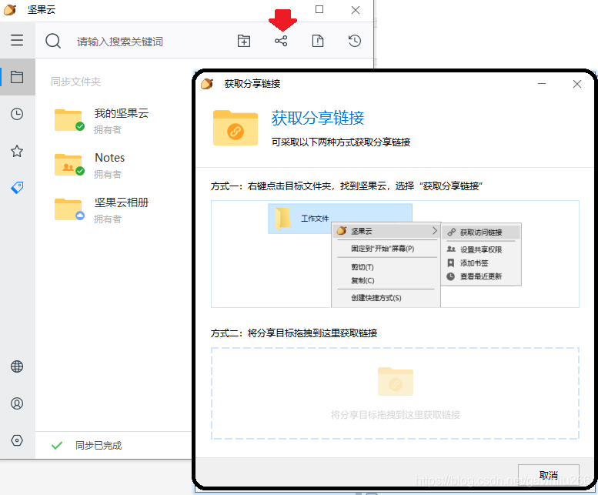
Task: Open the blue tag sidebar icon
Action: click(17, 188)
